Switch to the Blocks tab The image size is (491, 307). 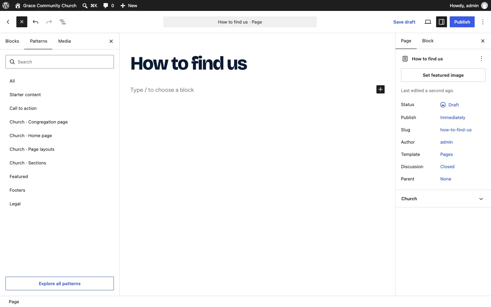[12, 41]
